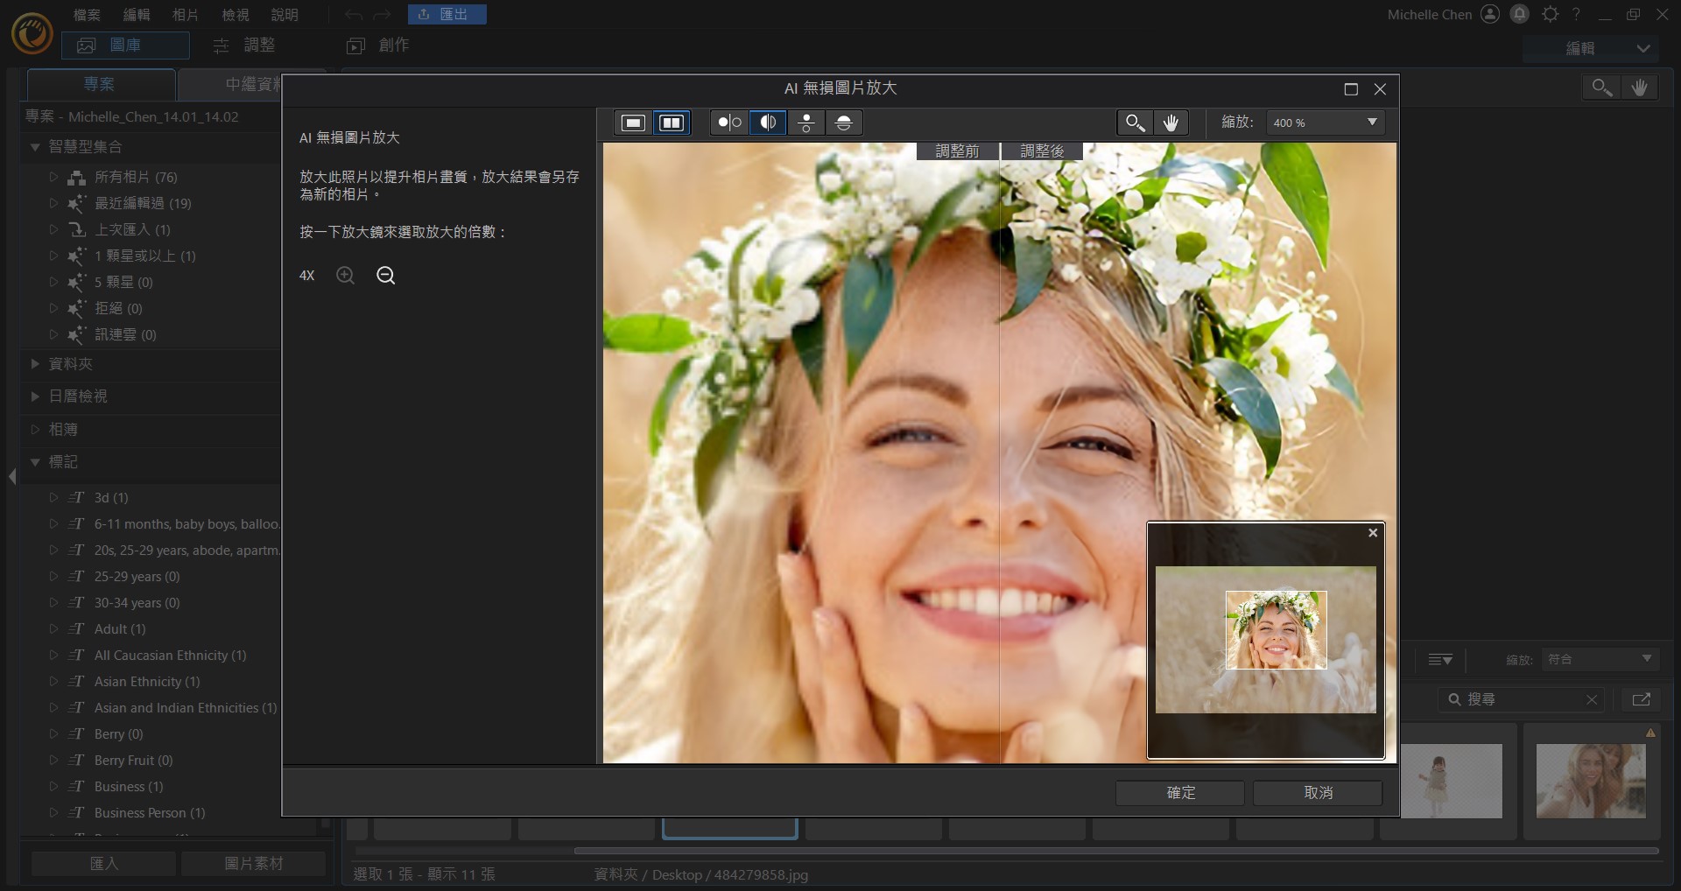Switch to the 調整 module tab
The height and width of the screenshot is (891, 1681).
pyautogui.click(x=245, y=46)
